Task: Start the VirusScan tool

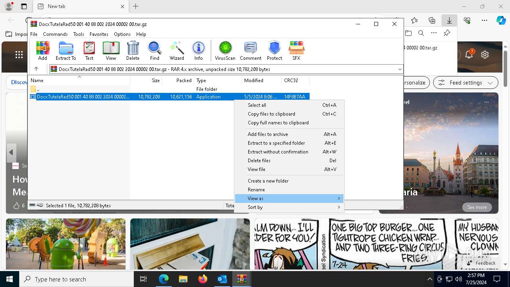Action: [x=225, y=51]
